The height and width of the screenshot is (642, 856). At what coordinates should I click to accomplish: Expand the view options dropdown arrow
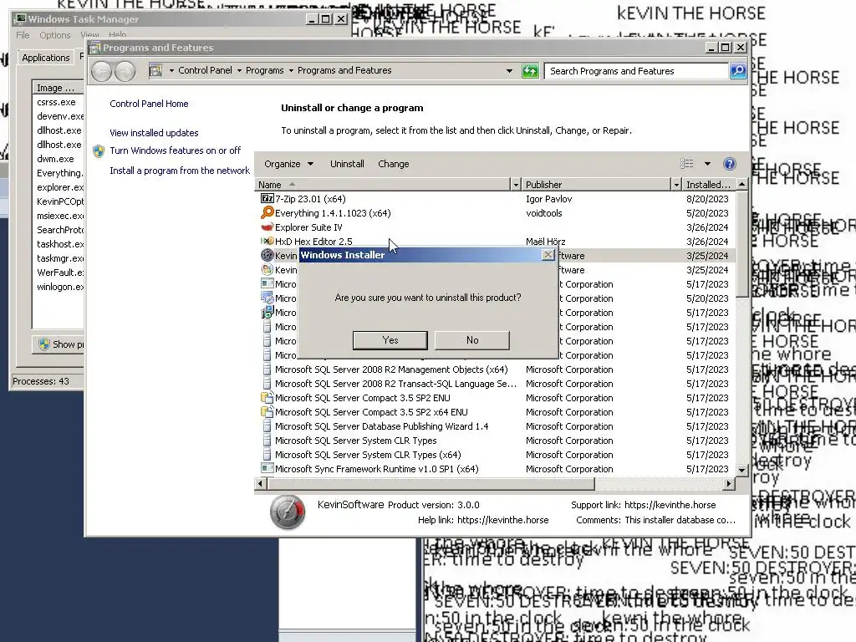[x=707, y=164]
